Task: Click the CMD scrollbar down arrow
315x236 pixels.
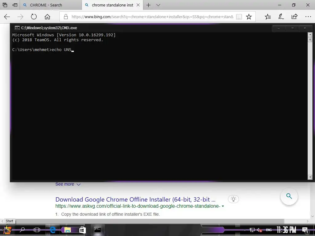Action: point(310,177)
